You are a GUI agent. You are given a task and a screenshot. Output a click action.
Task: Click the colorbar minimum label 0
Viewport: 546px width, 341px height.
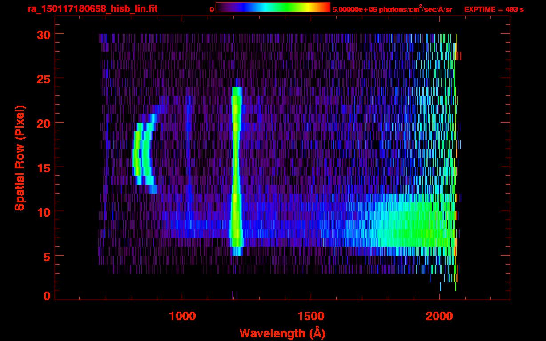(x=212, y=9)
